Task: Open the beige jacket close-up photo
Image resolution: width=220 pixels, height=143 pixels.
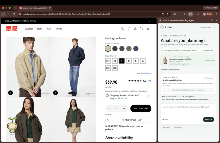Action: coord(29,67)
